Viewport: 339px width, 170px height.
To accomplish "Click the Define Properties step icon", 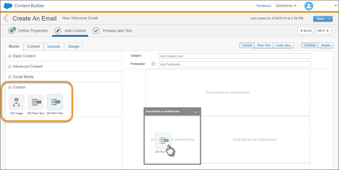I will pos(12,30).
